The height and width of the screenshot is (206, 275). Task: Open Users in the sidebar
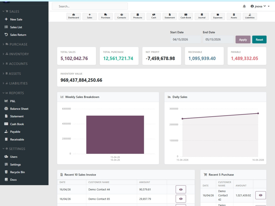tap(11, 157)
